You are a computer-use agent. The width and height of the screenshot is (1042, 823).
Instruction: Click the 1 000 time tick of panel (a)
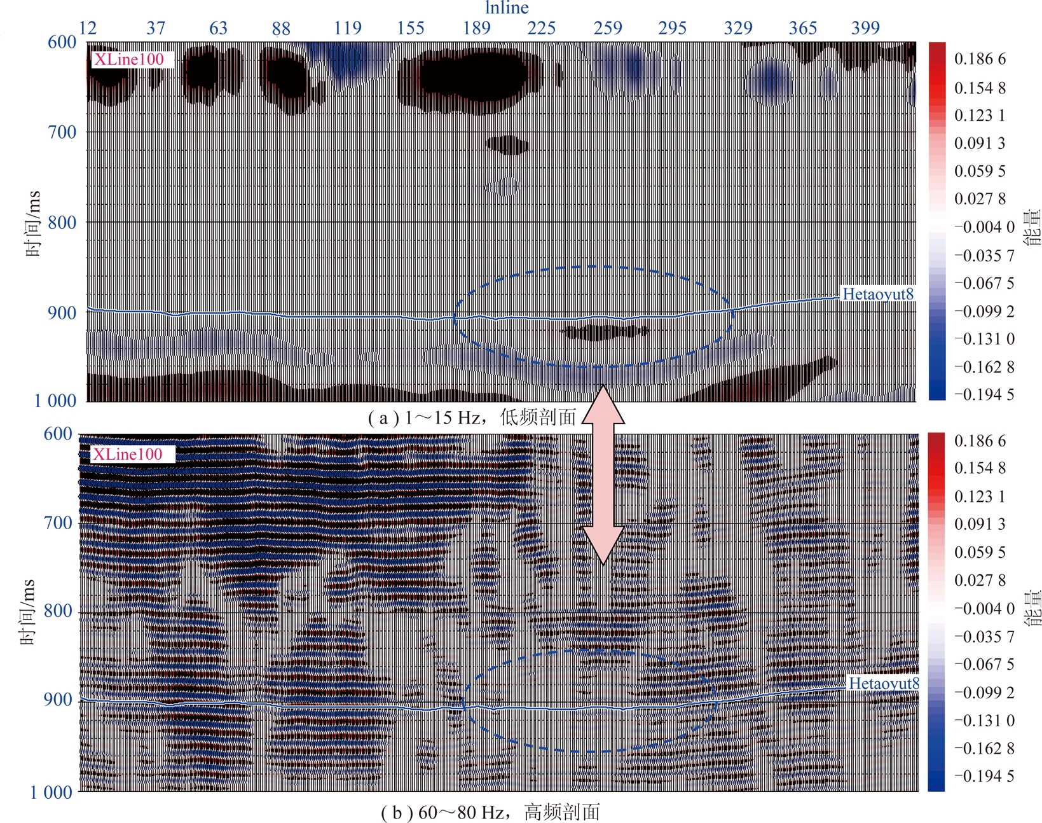tap(55, 401)
